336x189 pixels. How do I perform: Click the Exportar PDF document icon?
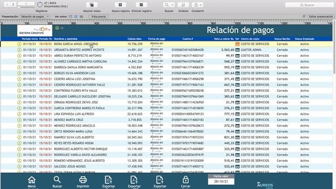pyautogui.click(x=134, y=180)
